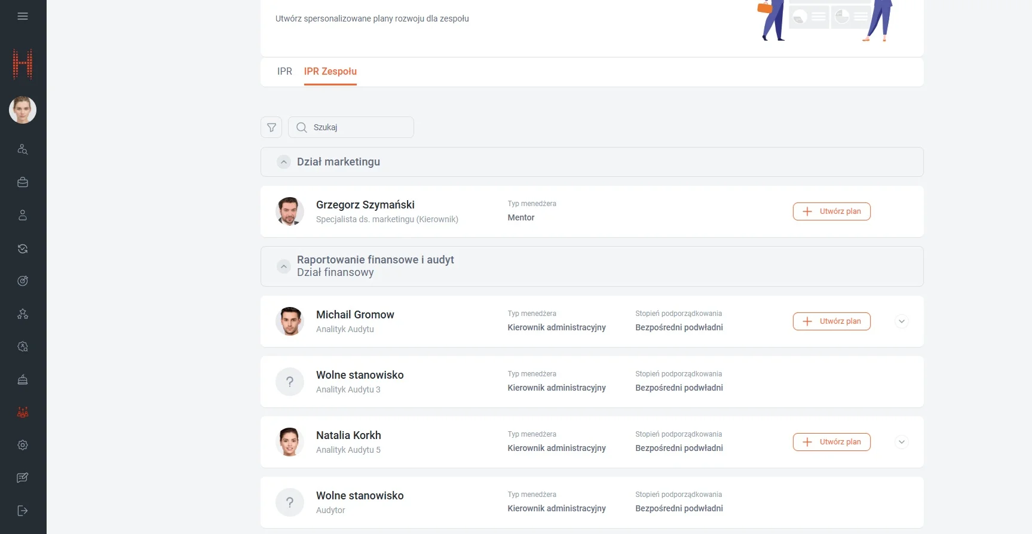The width and height of the screenshot is (1032, 534).
Task: Open the briefcase icon in sidebar
Action: coord(23,183)
